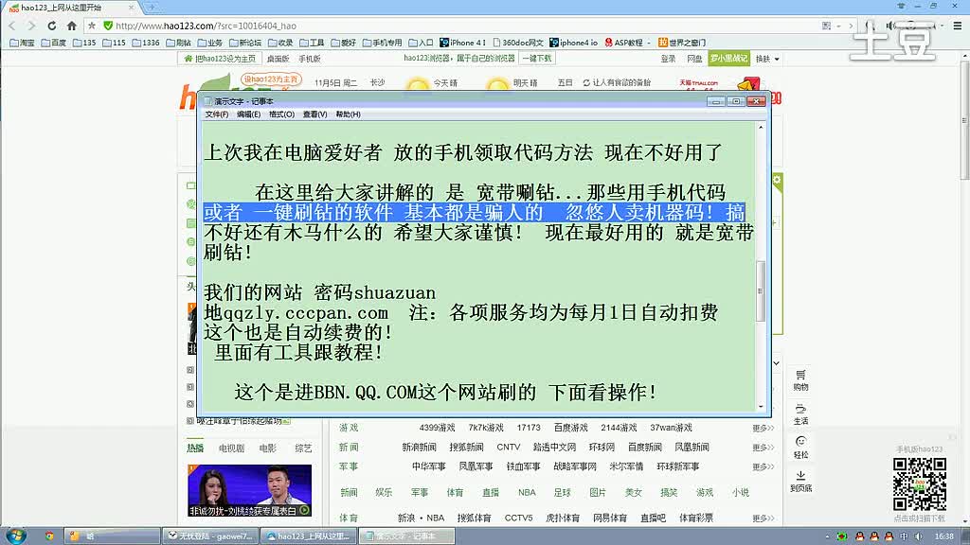
Task: Click the green 罗小黑战记 button
Action: pyautogui.click(x=728, y=58)
